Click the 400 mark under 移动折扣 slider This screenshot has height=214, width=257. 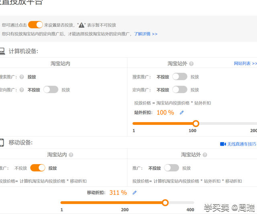click(190, 210)
